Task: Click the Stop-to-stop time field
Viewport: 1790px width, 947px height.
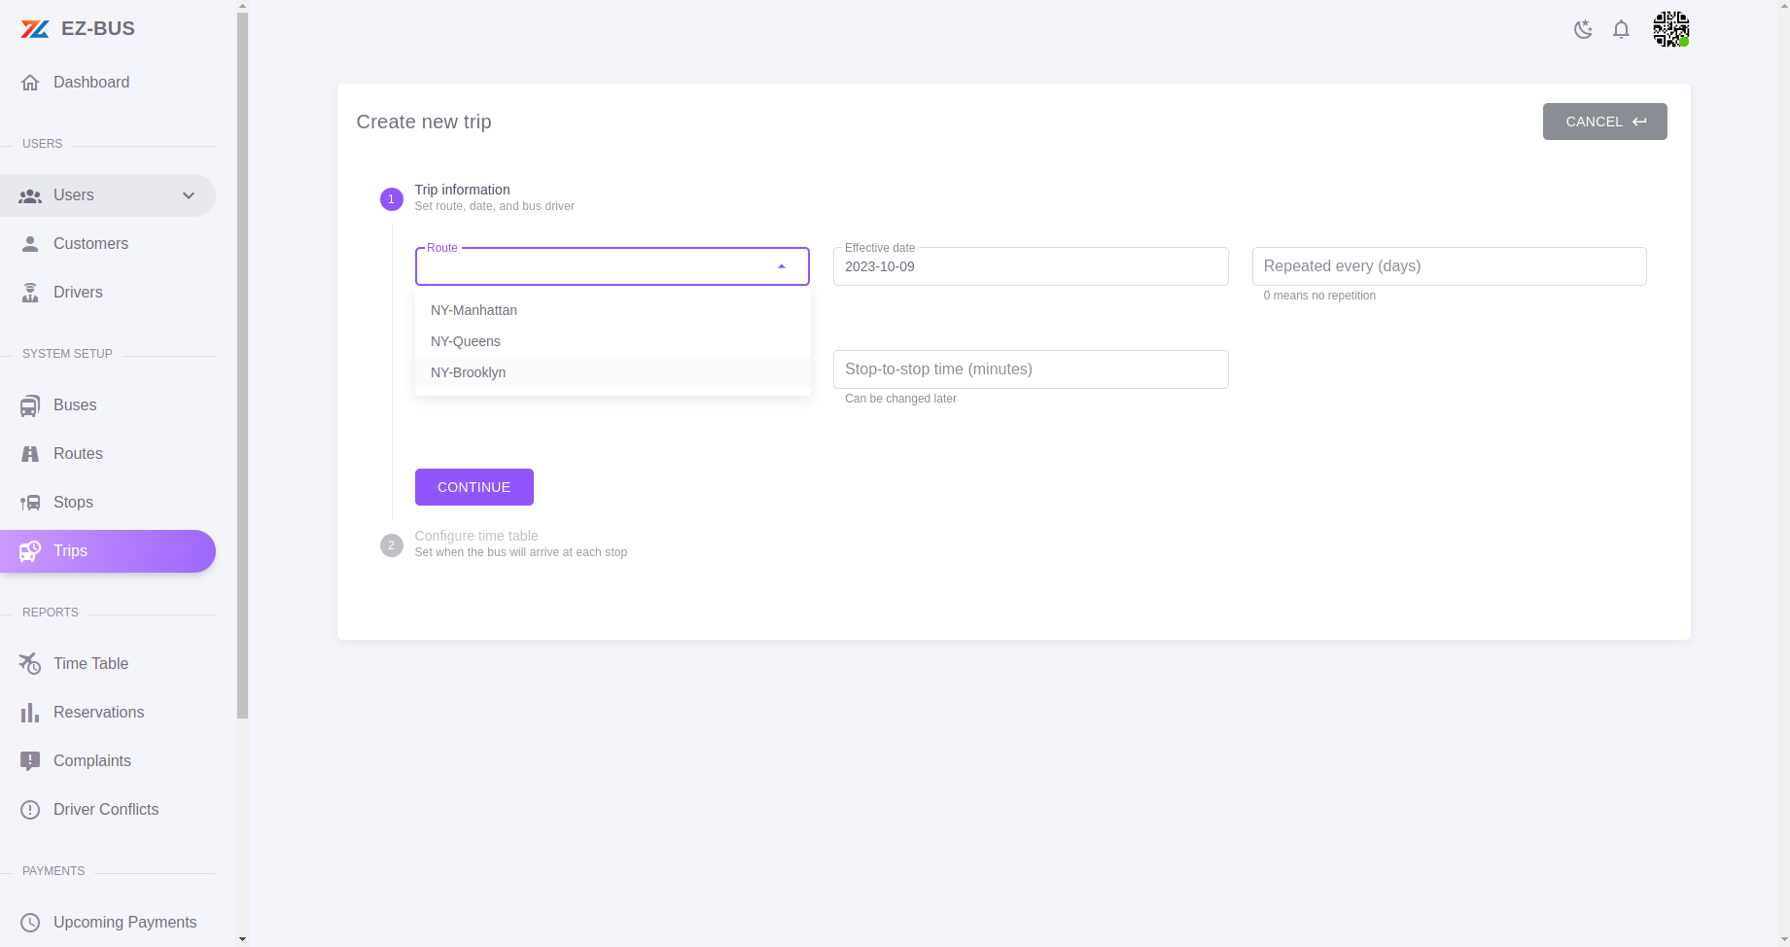Action: (x=1031, y=369)
